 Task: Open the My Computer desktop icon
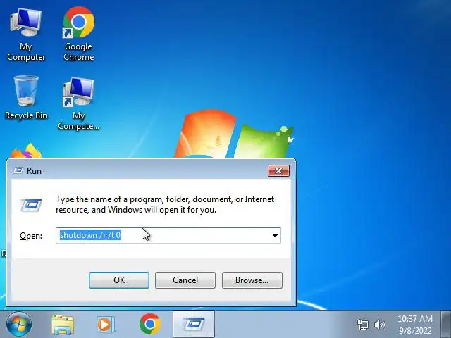click(26, 35)
